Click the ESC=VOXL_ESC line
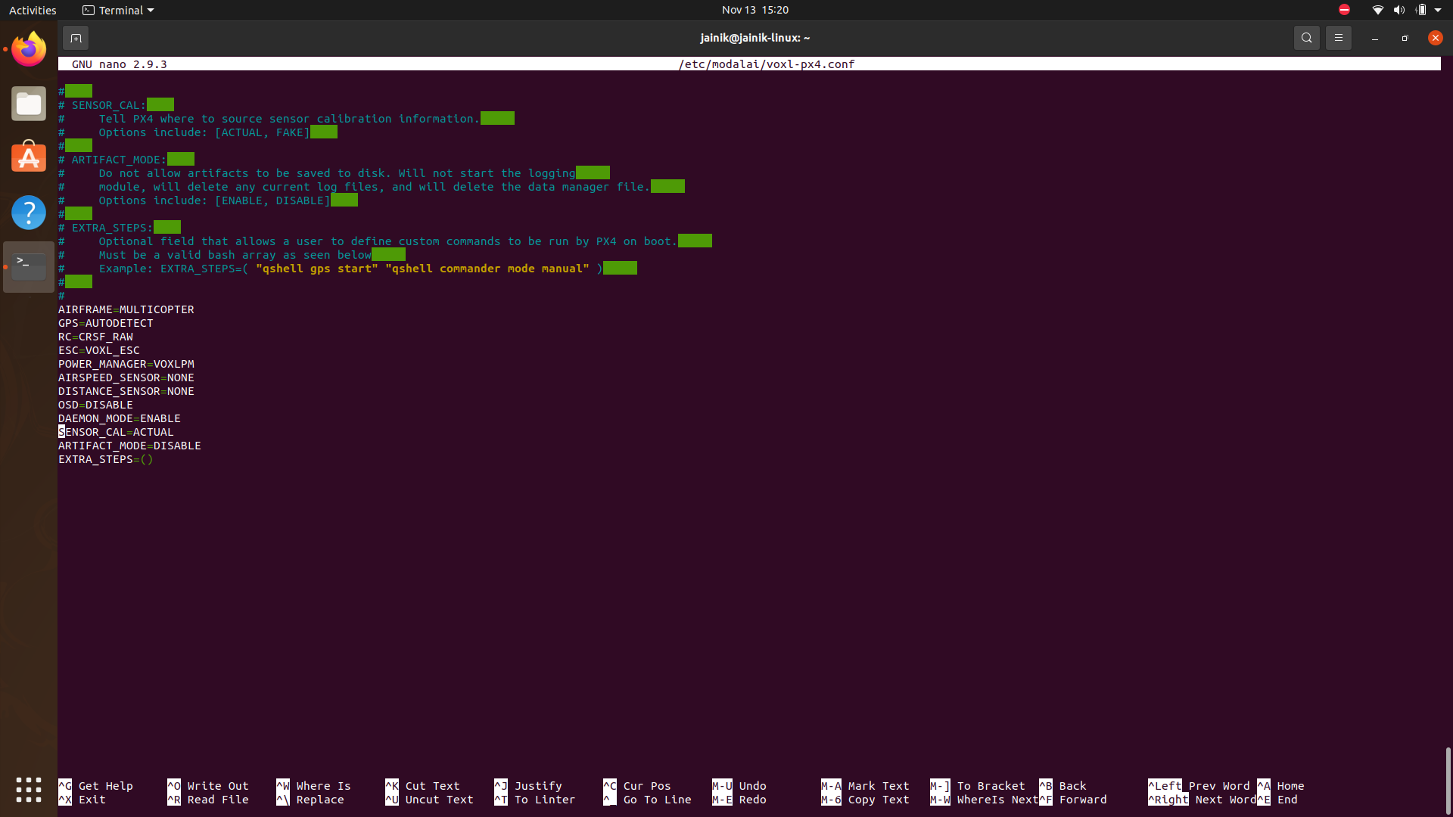This screenshot has height=817, width=1453. pos(99,350)
